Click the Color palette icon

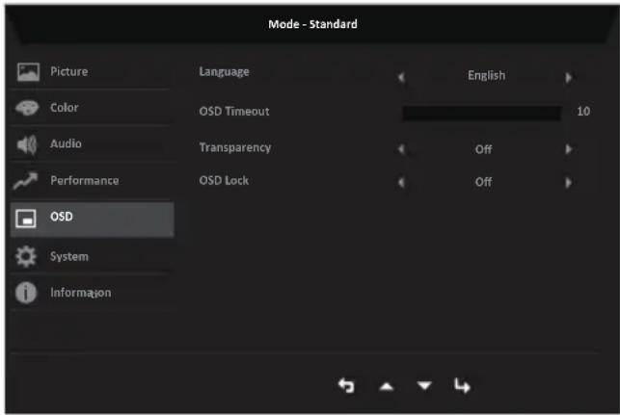pos(27,108)
